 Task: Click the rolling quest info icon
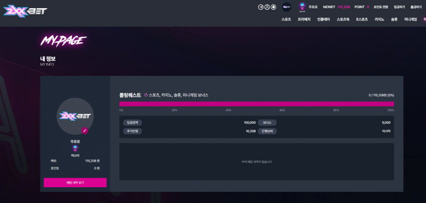(145, 95)
